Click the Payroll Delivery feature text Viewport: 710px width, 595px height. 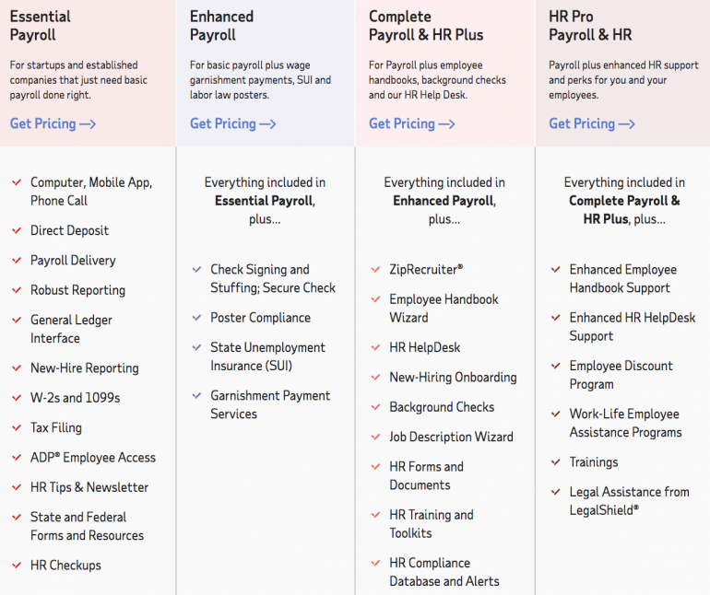(x=73, y=261)
